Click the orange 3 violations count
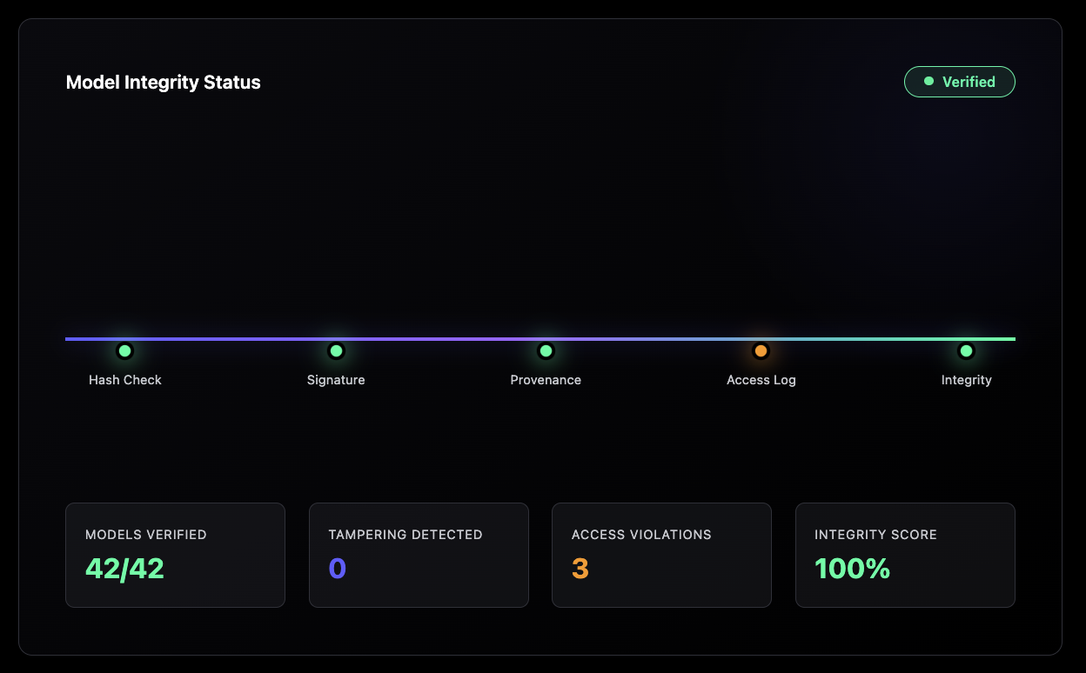Viewport: 1086px width, 673px height. click(x=580, y=569)
